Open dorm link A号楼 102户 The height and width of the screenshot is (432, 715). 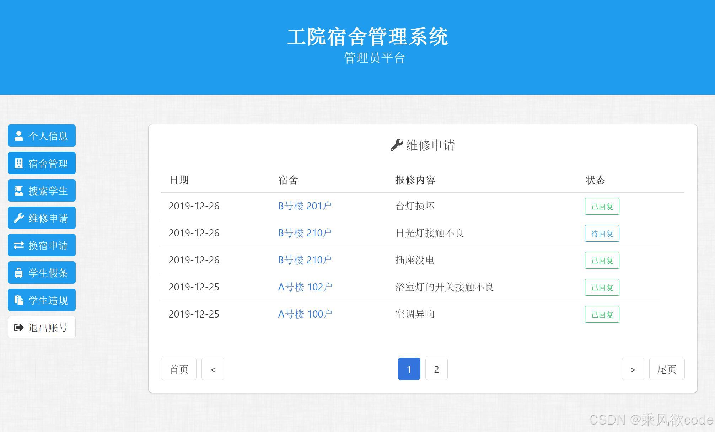pyautogui.click(x=305, y=287)
